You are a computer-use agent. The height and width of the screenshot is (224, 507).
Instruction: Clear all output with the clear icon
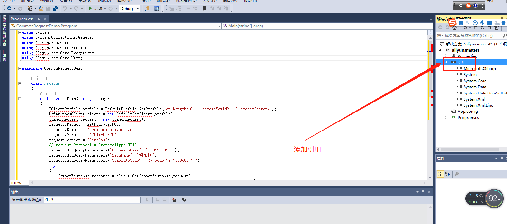[x=174, y=200]
